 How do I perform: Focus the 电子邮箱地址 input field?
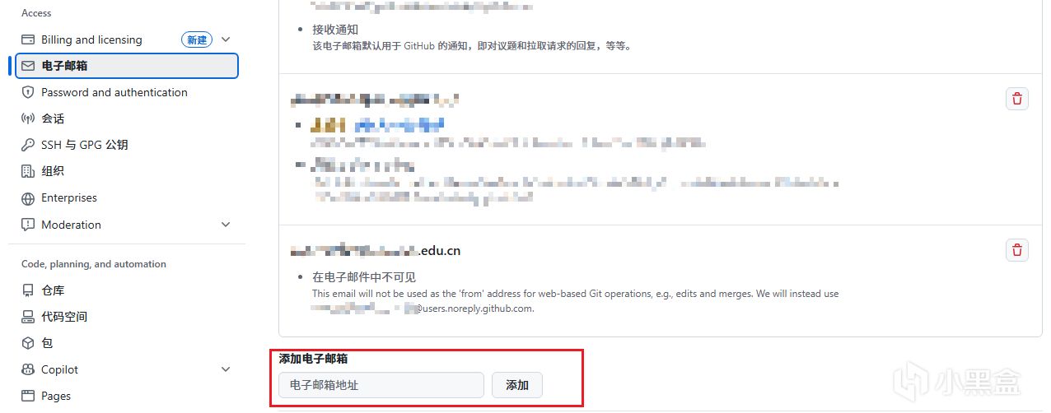click(381, 385)
